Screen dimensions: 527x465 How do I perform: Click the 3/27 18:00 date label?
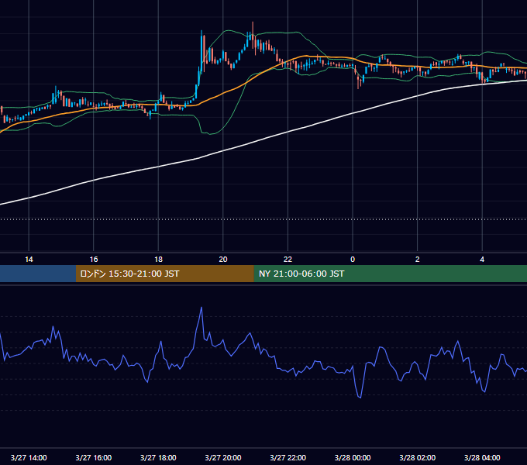click(158, 457)
